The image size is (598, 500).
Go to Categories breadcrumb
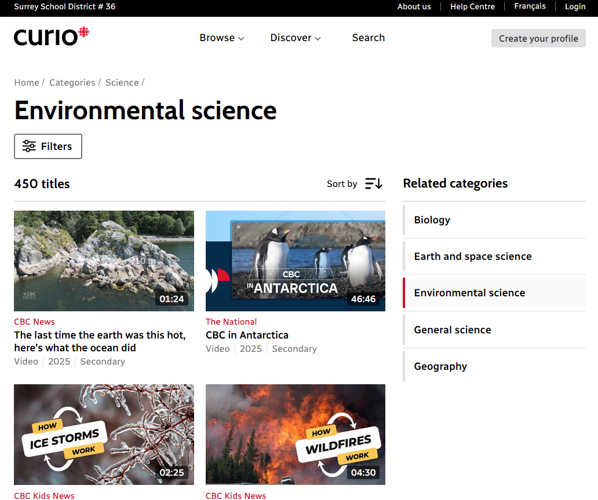point(72,83)
